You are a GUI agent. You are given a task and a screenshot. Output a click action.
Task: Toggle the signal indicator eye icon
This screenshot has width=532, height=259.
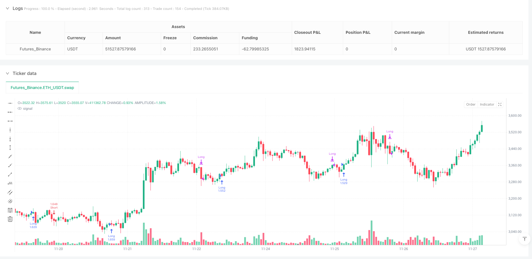(20, 109)
